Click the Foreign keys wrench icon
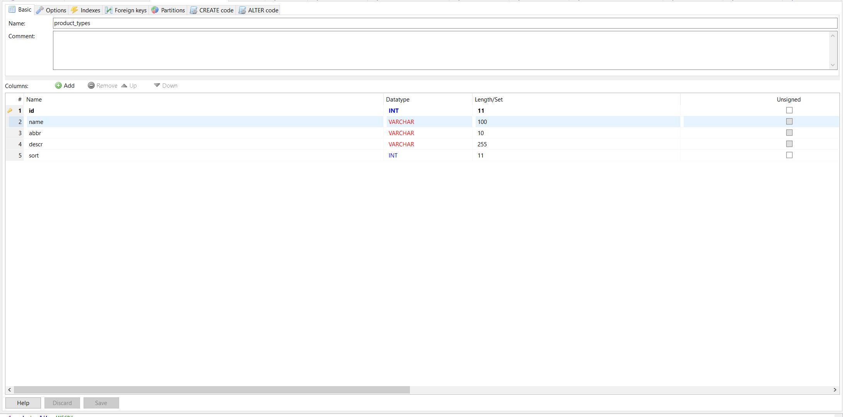The width and height of the screenshot is (843, 417). click(x=109, y=10)
